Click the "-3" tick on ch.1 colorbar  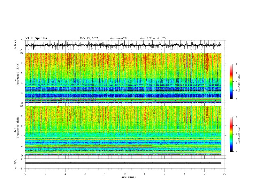(235, 64)
